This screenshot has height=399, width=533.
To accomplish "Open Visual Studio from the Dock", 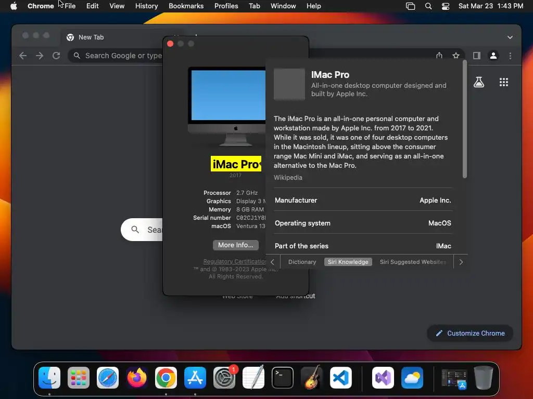I will point(383,378).
